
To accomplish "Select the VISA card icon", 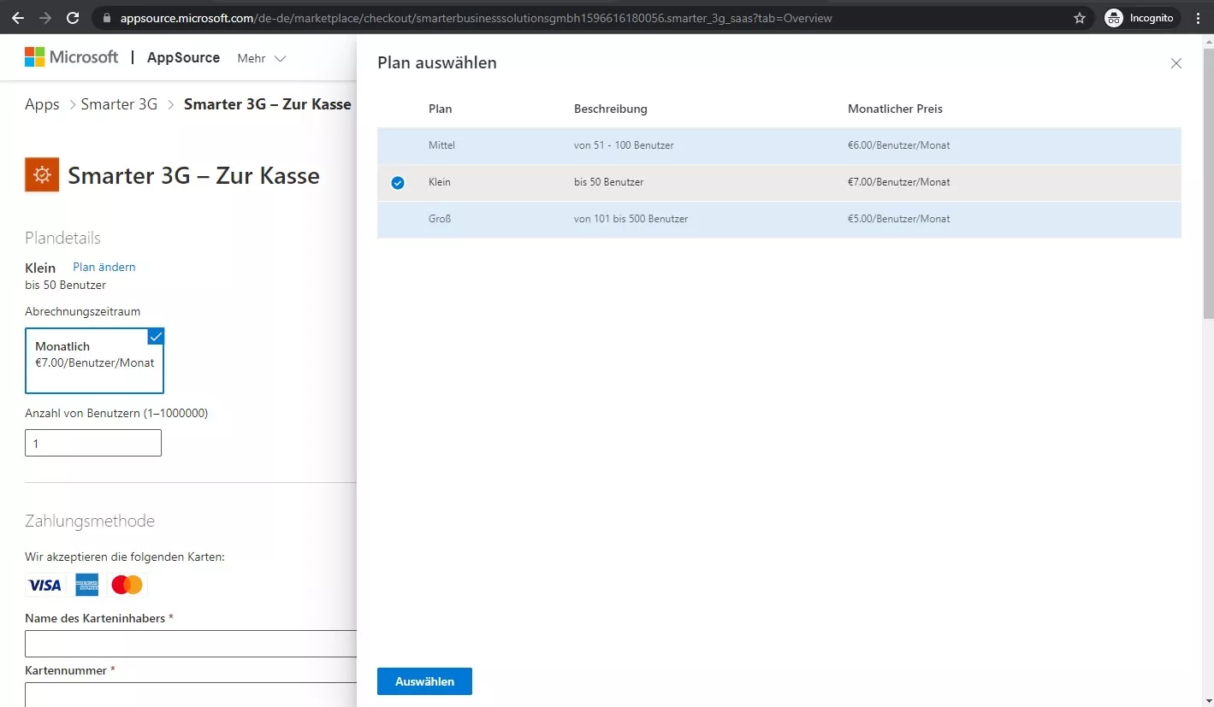I will 44,585.
